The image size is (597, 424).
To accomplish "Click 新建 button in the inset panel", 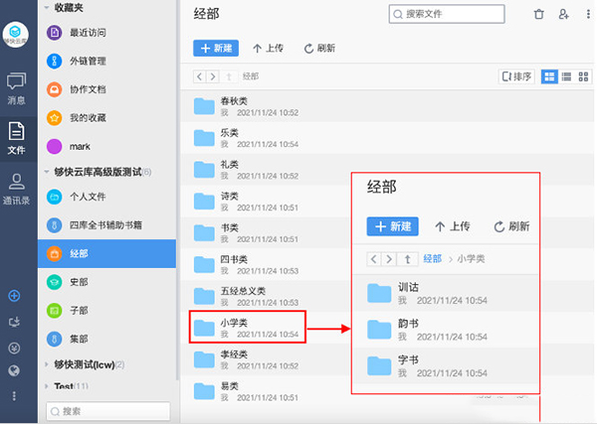I will click(x=393, y=226).
